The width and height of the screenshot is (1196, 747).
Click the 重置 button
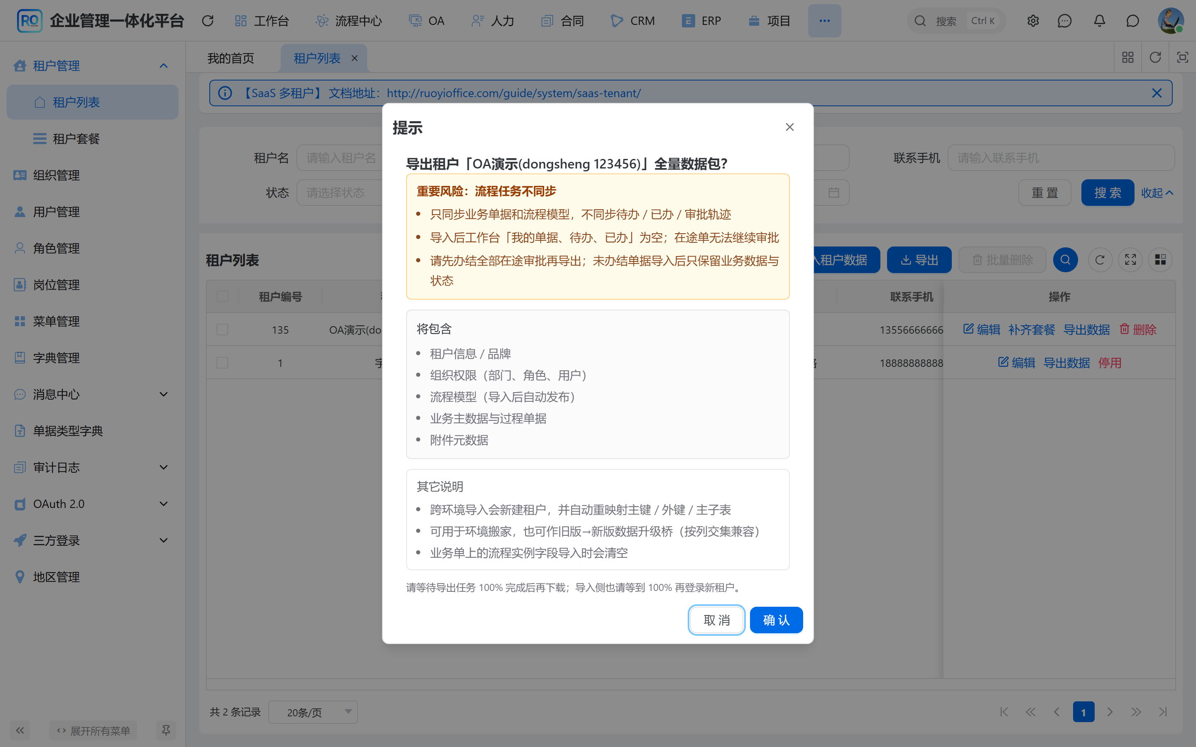(1044, 193)
